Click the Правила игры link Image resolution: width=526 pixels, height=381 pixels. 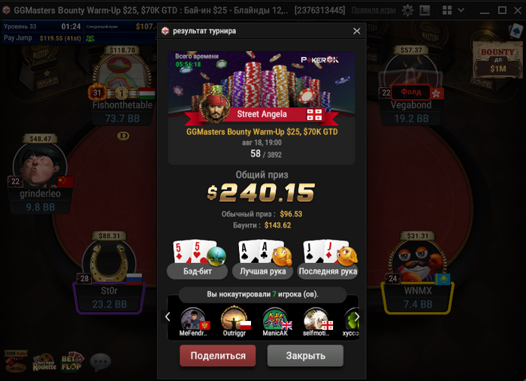pyautogui.click(x=373, y=10)
